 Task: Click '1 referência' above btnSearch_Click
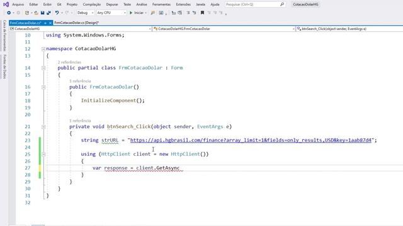pyautogui.click(x=80, y=121)
